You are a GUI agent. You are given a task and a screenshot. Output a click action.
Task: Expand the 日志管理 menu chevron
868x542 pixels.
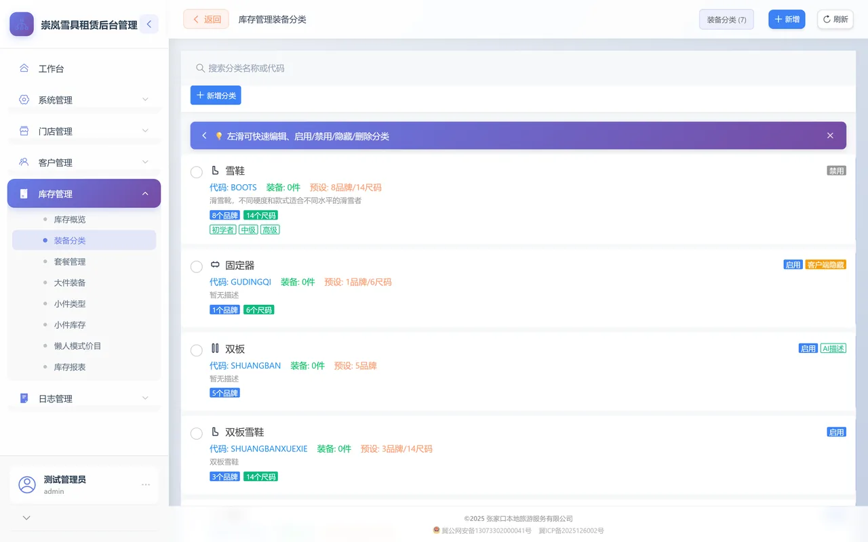[145, 398]
